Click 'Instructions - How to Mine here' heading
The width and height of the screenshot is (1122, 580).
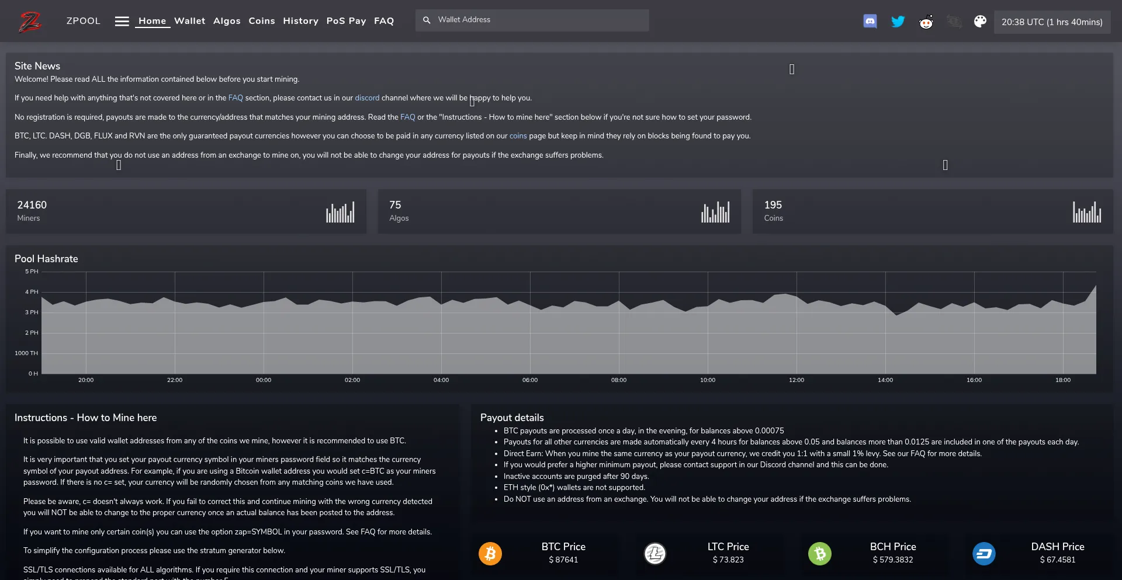pyautogui.click(x=85, y=418)
